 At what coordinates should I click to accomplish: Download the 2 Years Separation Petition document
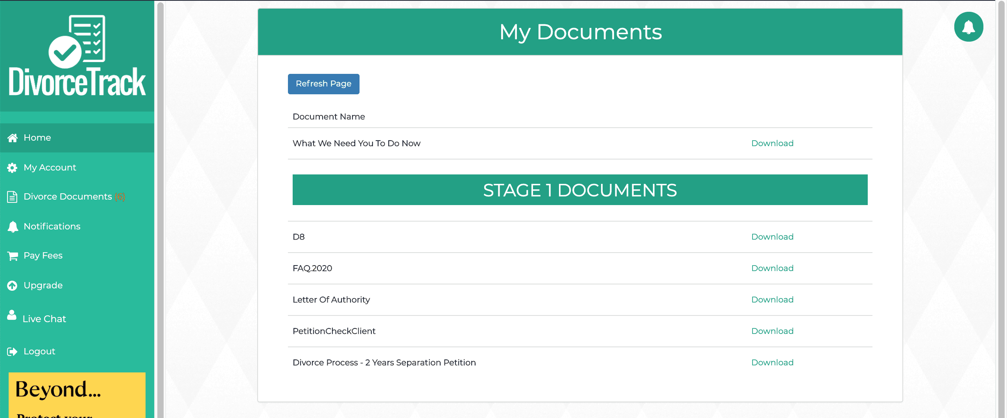pyautogui.click(x=772, y=363)
